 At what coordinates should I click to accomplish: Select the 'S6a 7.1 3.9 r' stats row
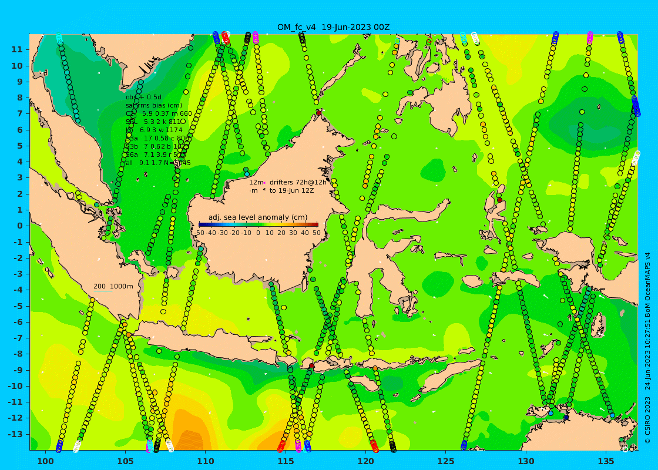click(155, 155)
